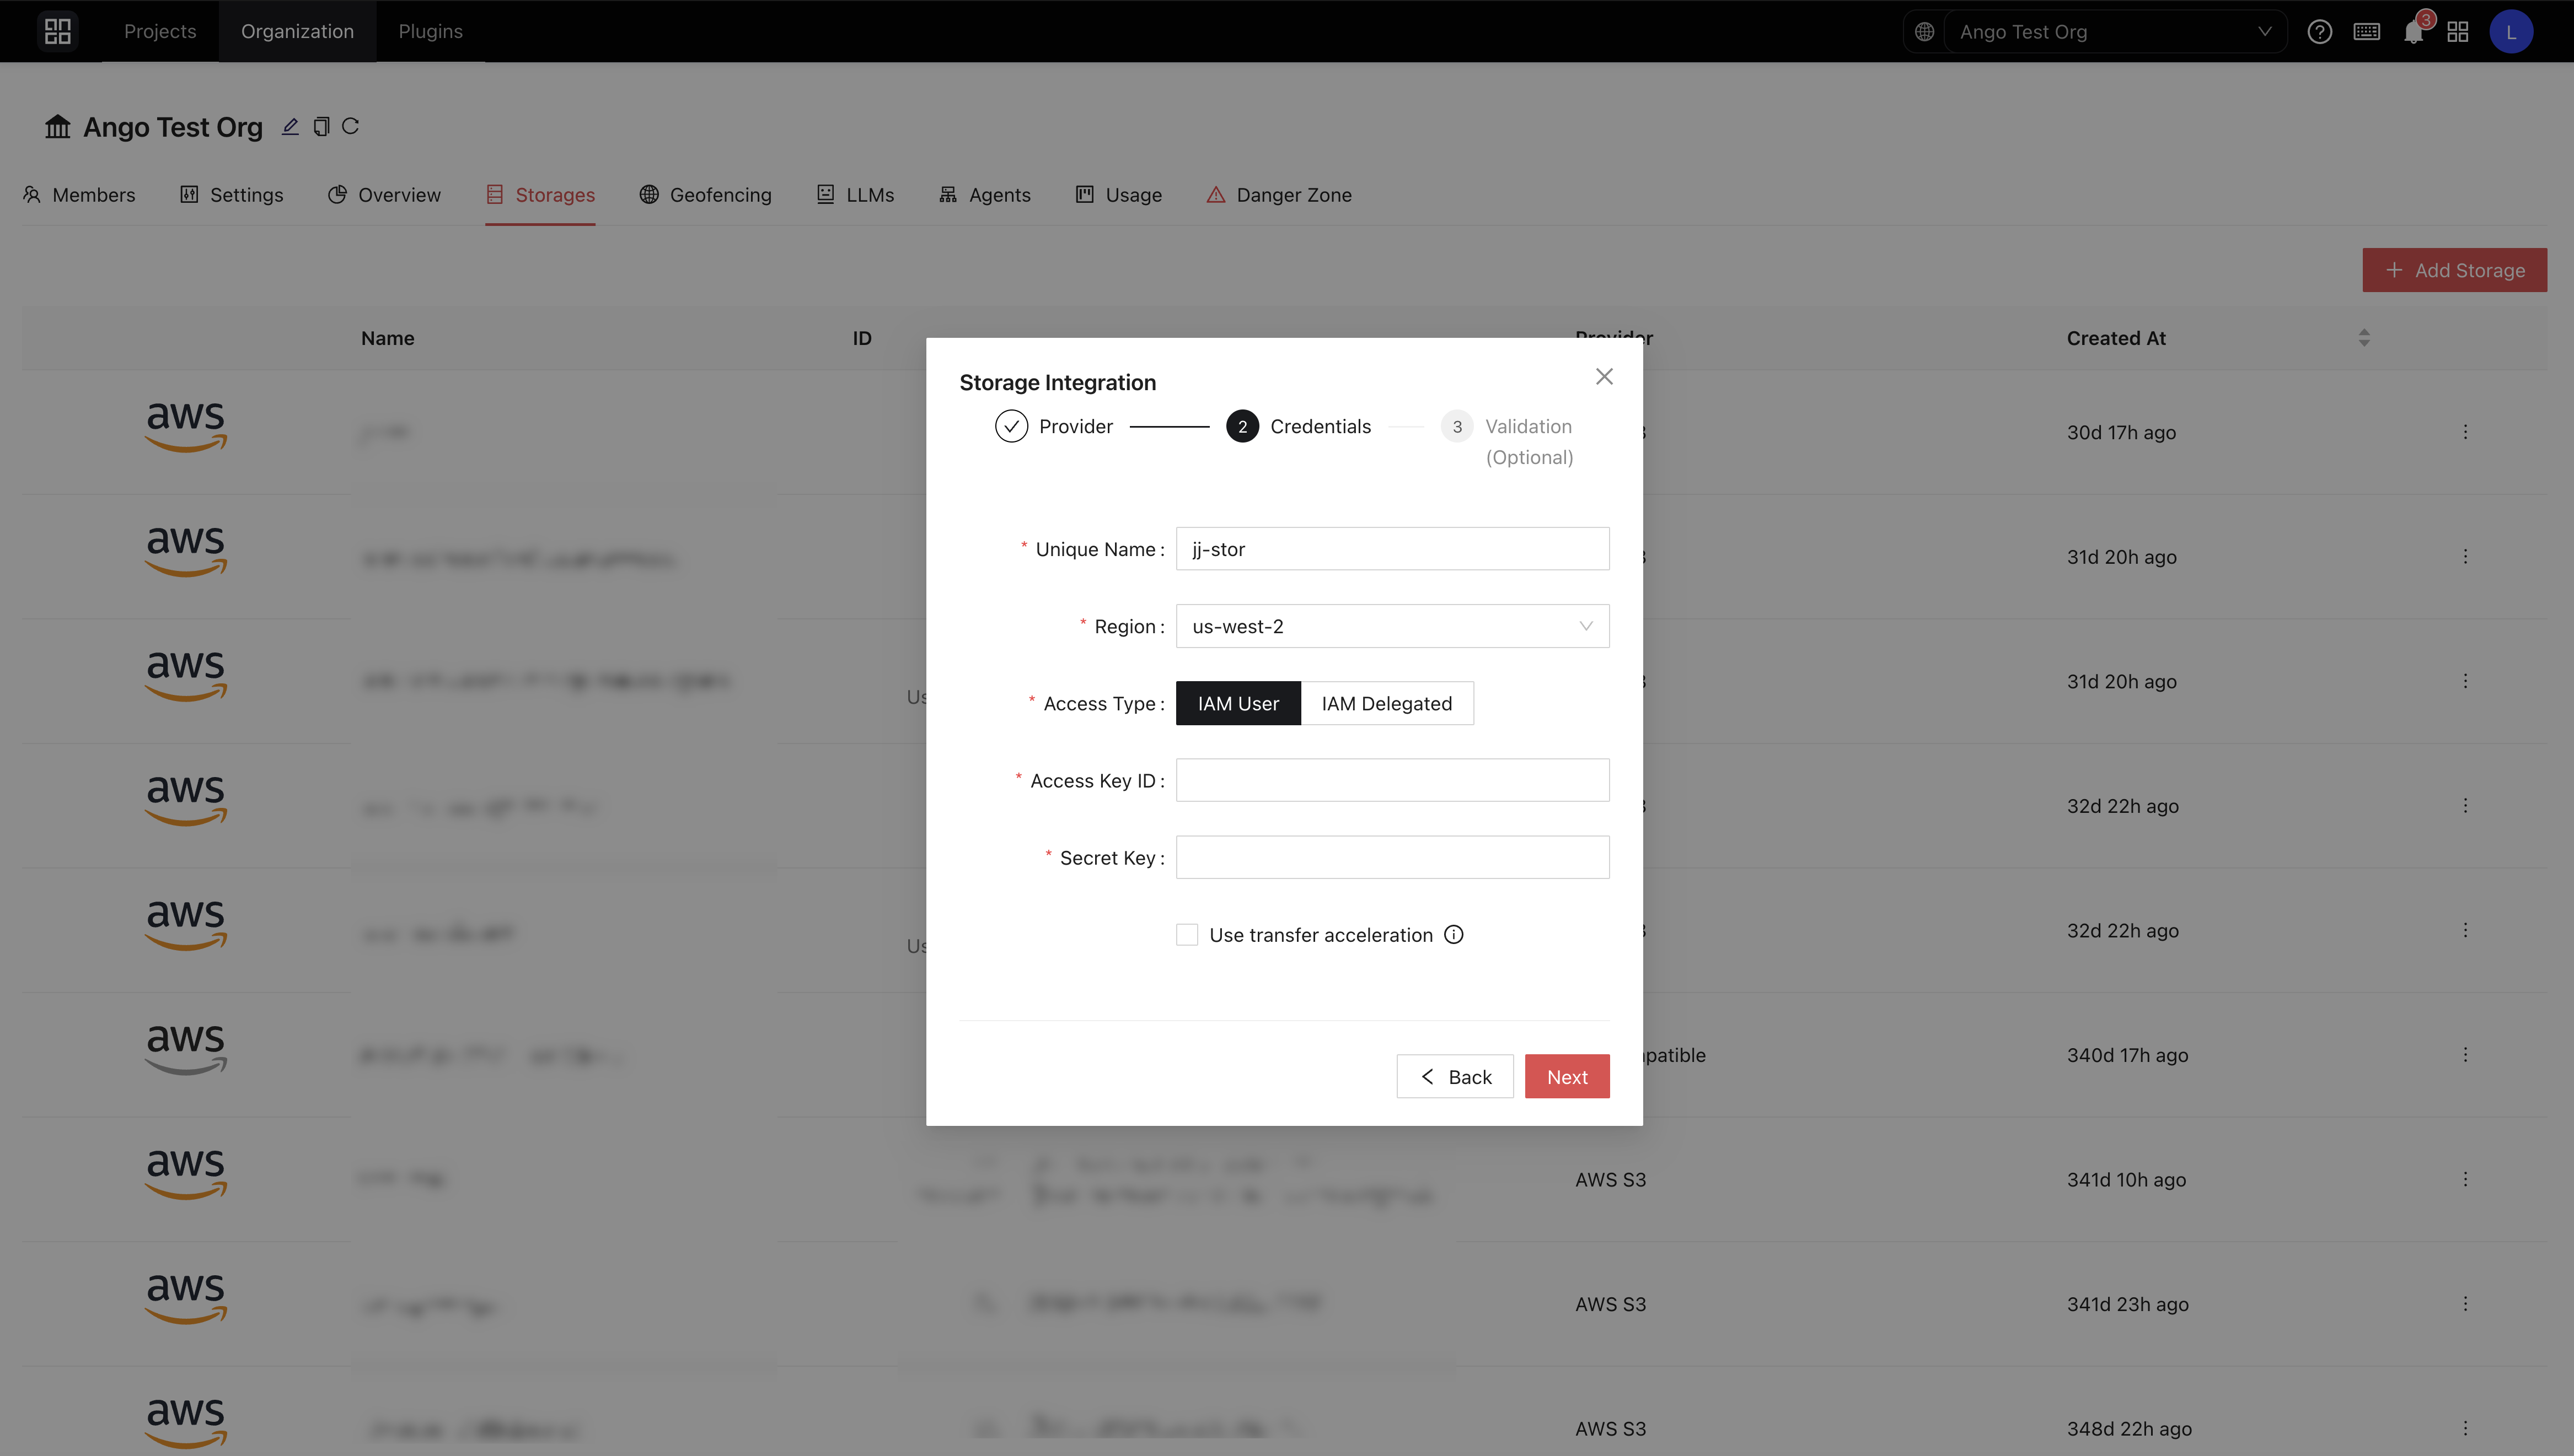Select IAM User access type
Screen dimensions: 2574x1456
tap(1237, 703)
